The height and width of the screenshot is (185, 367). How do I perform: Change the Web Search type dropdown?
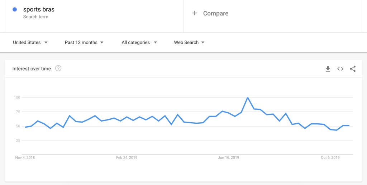tap(189, 42)
